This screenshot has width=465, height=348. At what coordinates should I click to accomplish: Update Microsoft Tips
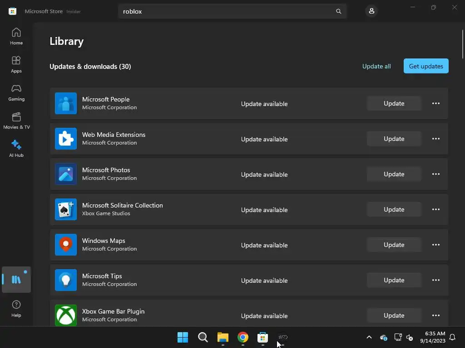pos(394,280)
